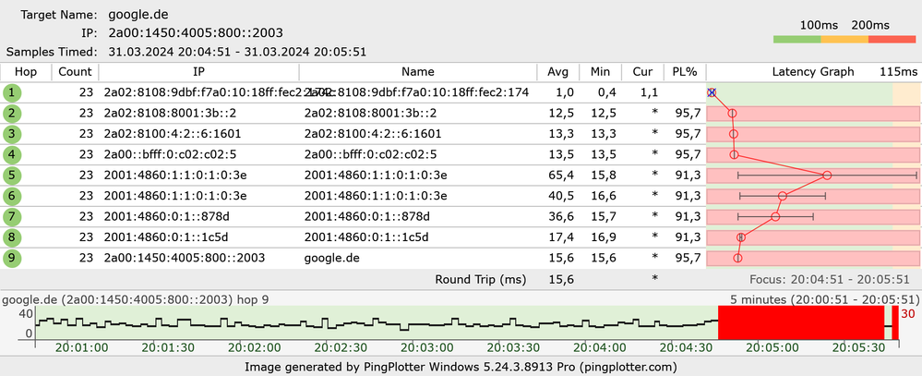Click the red packet loss block in timeline
The height and width of the screenshot is (376, 922).
tap(800, 323)
